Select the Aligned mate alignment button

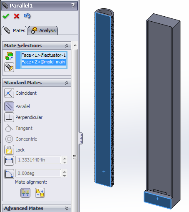(x=25, y=193)
